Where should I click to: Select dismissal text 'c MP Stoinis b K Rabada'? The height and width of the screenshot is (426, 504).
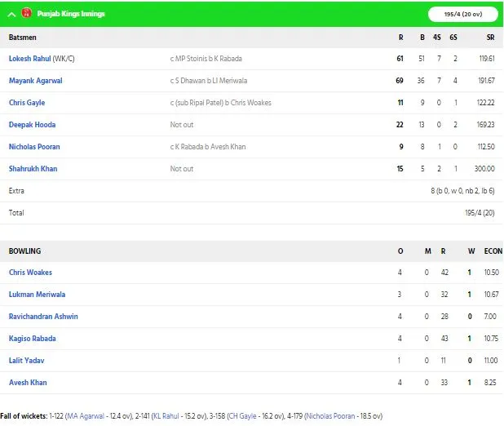206,59
